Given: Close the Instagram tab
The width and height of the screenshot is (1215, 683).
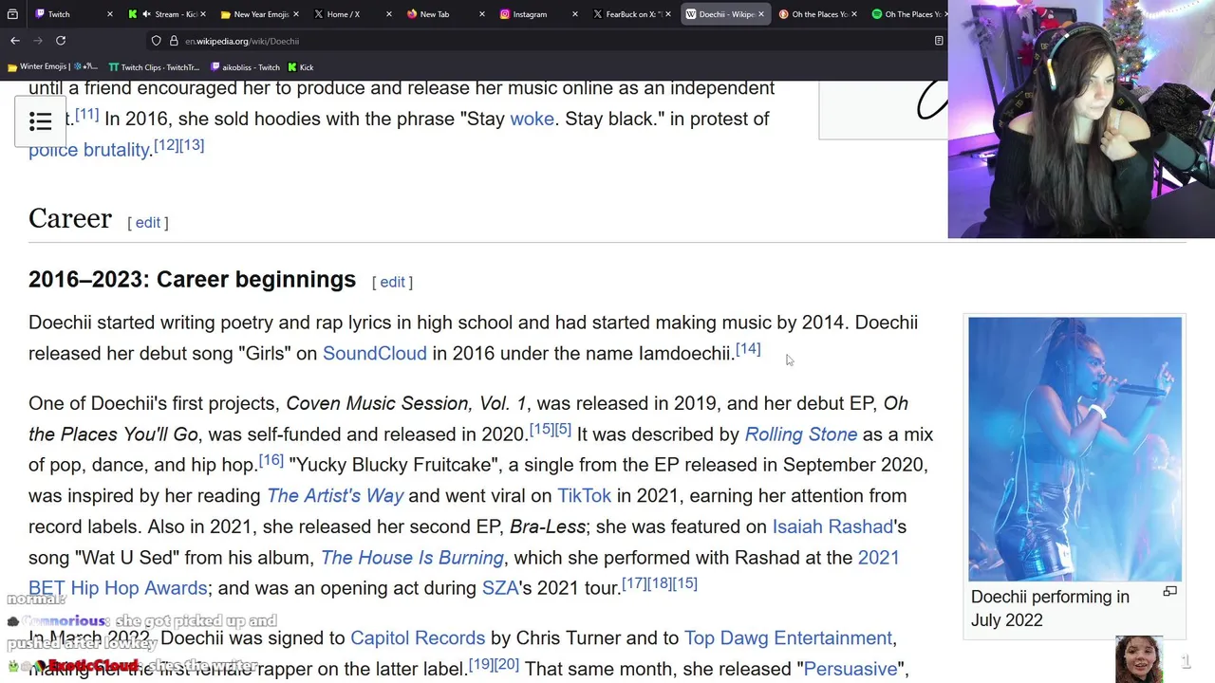Looking at the screenshot, I should pos(574,14).
